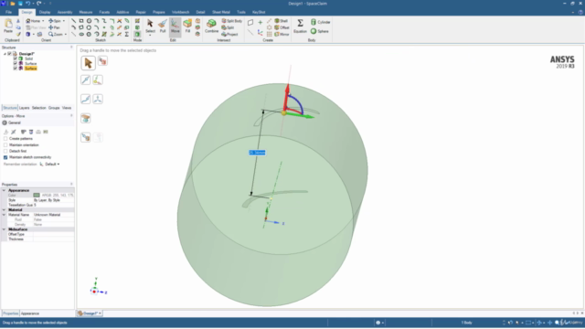Click the highlighted dimension value field
Image resolution: width=585 pixels, height=329 pixels.
click(257, 153)
